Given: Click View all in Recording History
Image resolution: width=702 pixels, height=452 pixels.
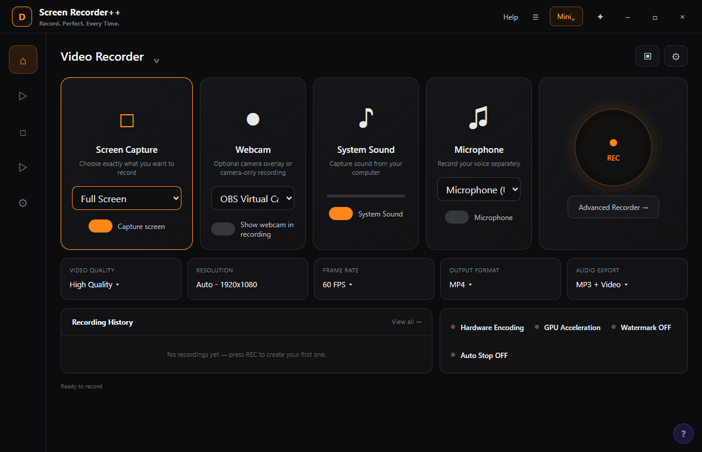Looking at the screenshot, I should point(406,322).
